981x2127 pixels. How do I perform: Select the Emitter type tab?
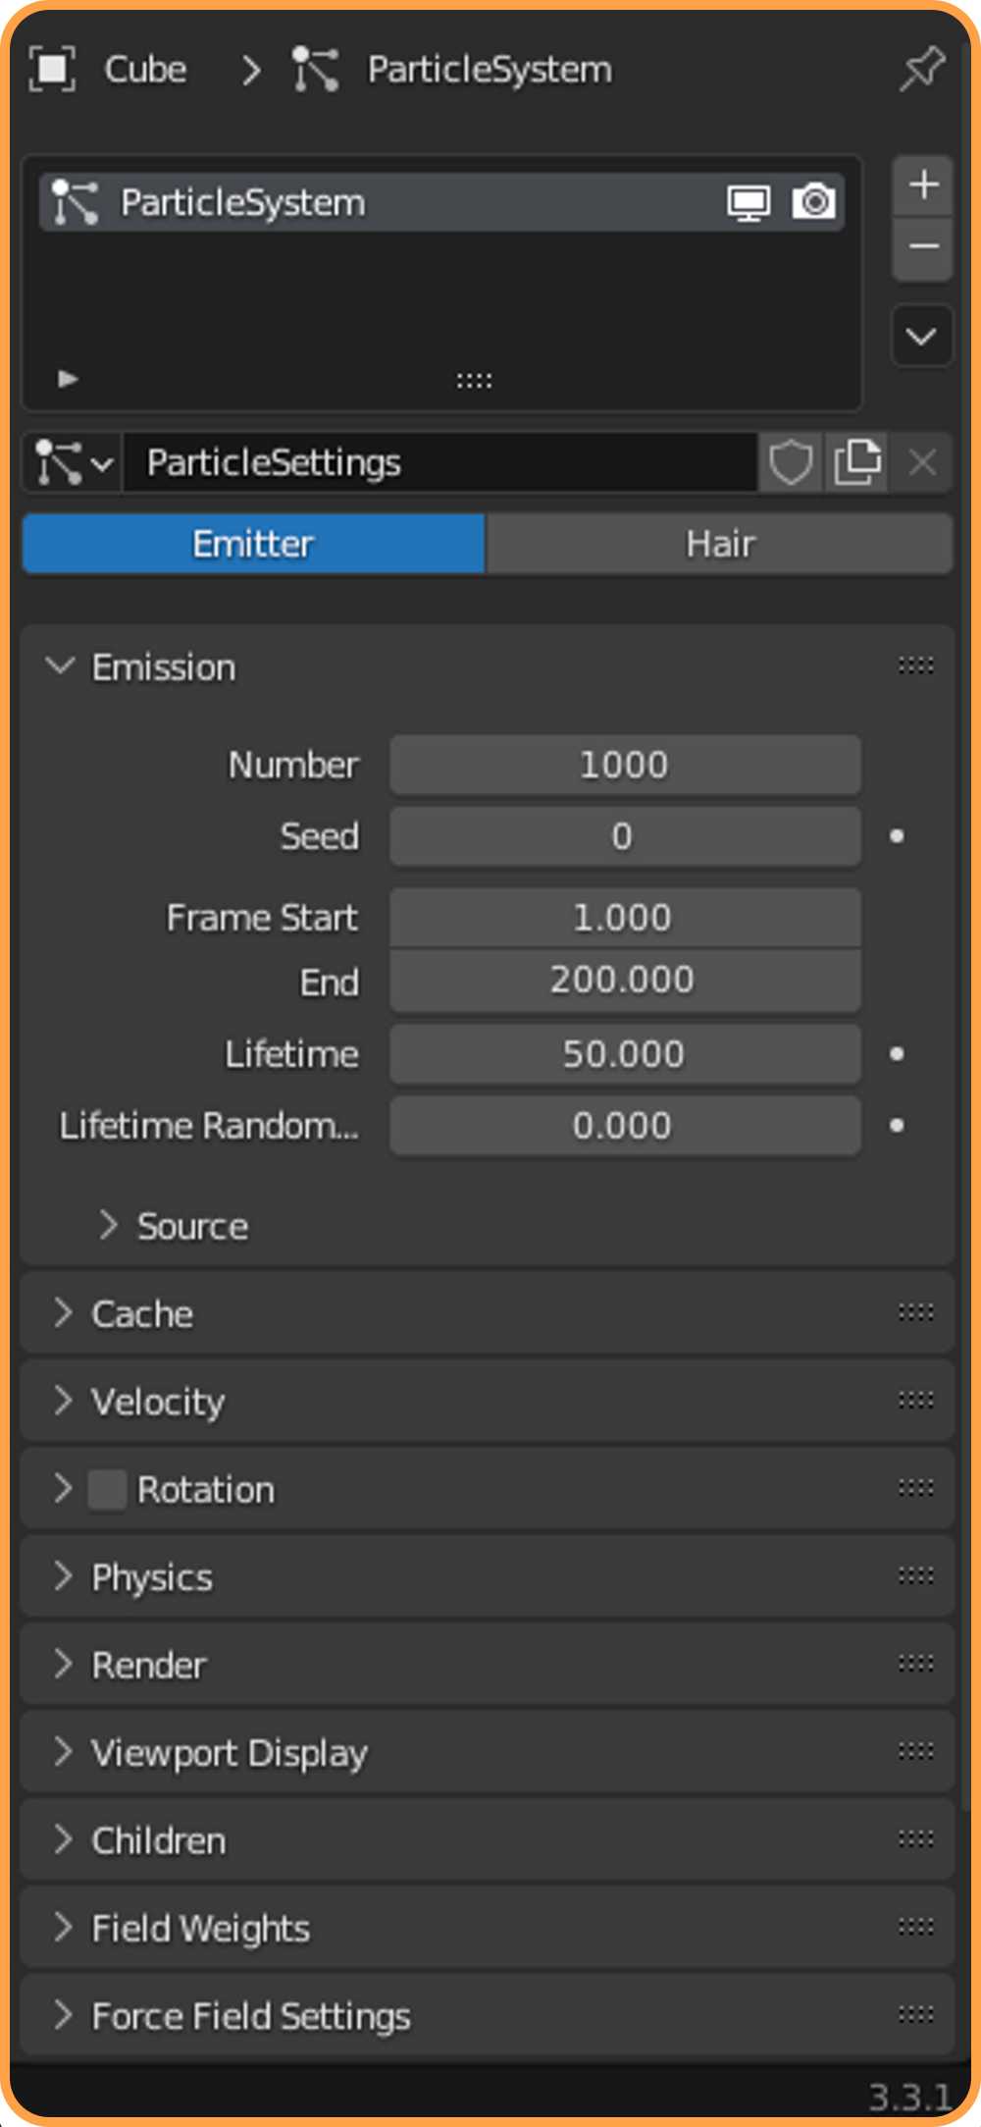coord(253,544)
